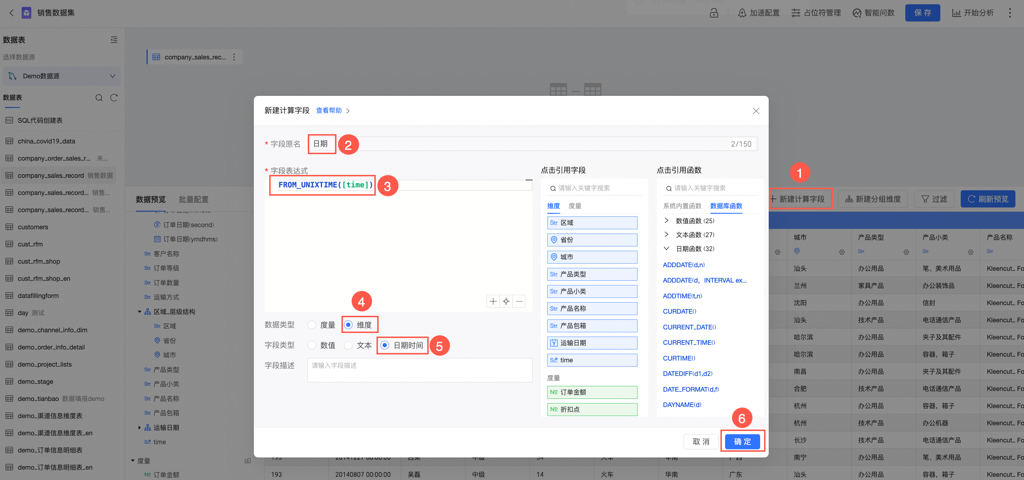Switch to 系统内置函数 tab
Screen dimensions: 1024x480
(x=682, y=206)
